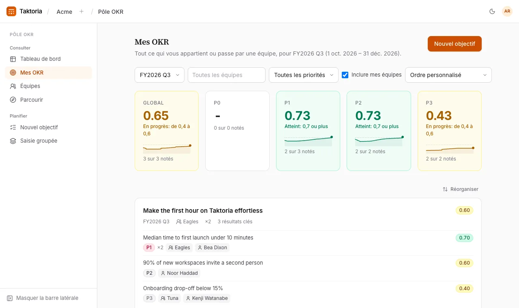Screen dimensions: 519x308
Task: Click the Tableau de bord grid icon
Action: coord(13,59)
